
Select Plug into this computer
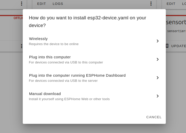(77, 59)
